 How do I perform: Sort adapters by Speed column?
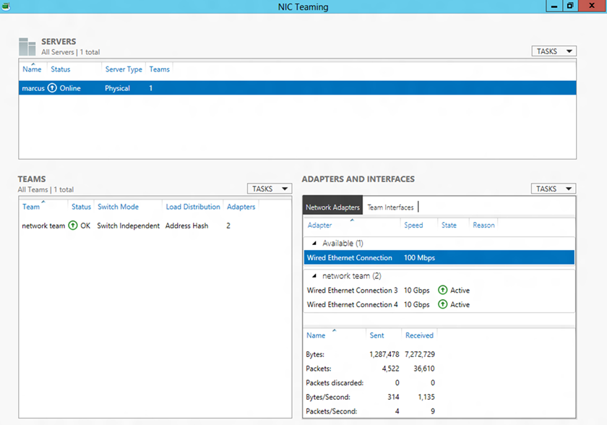pos(413,225)
